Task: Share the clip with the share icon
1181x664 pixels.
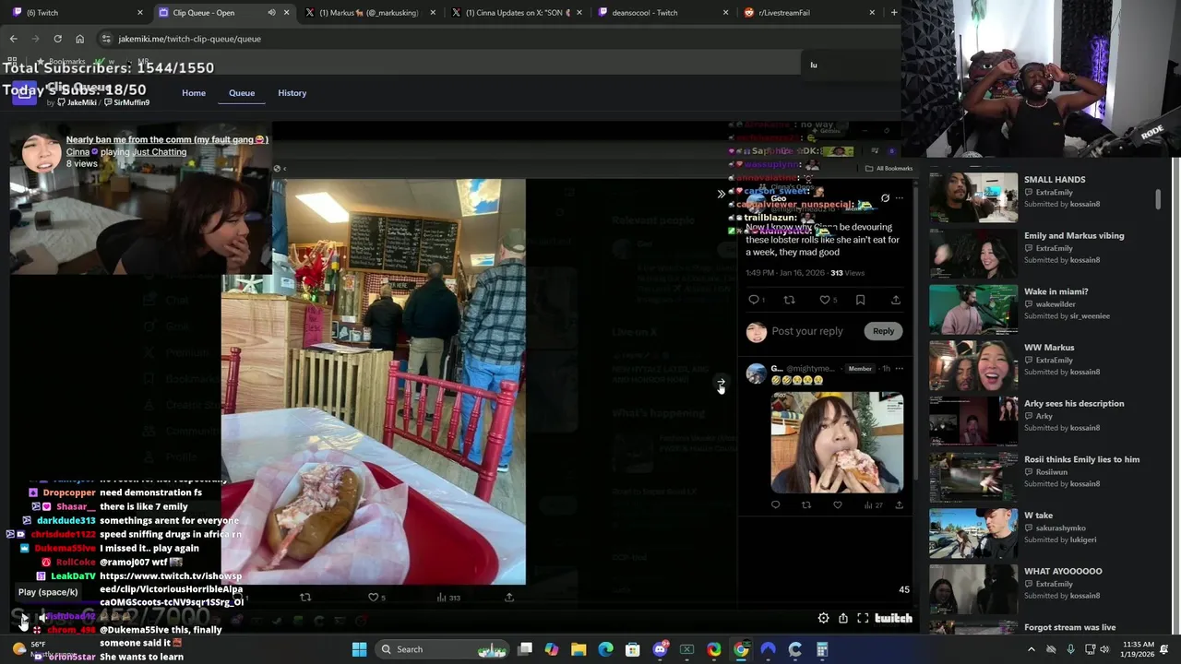Action: coord(843,619)
